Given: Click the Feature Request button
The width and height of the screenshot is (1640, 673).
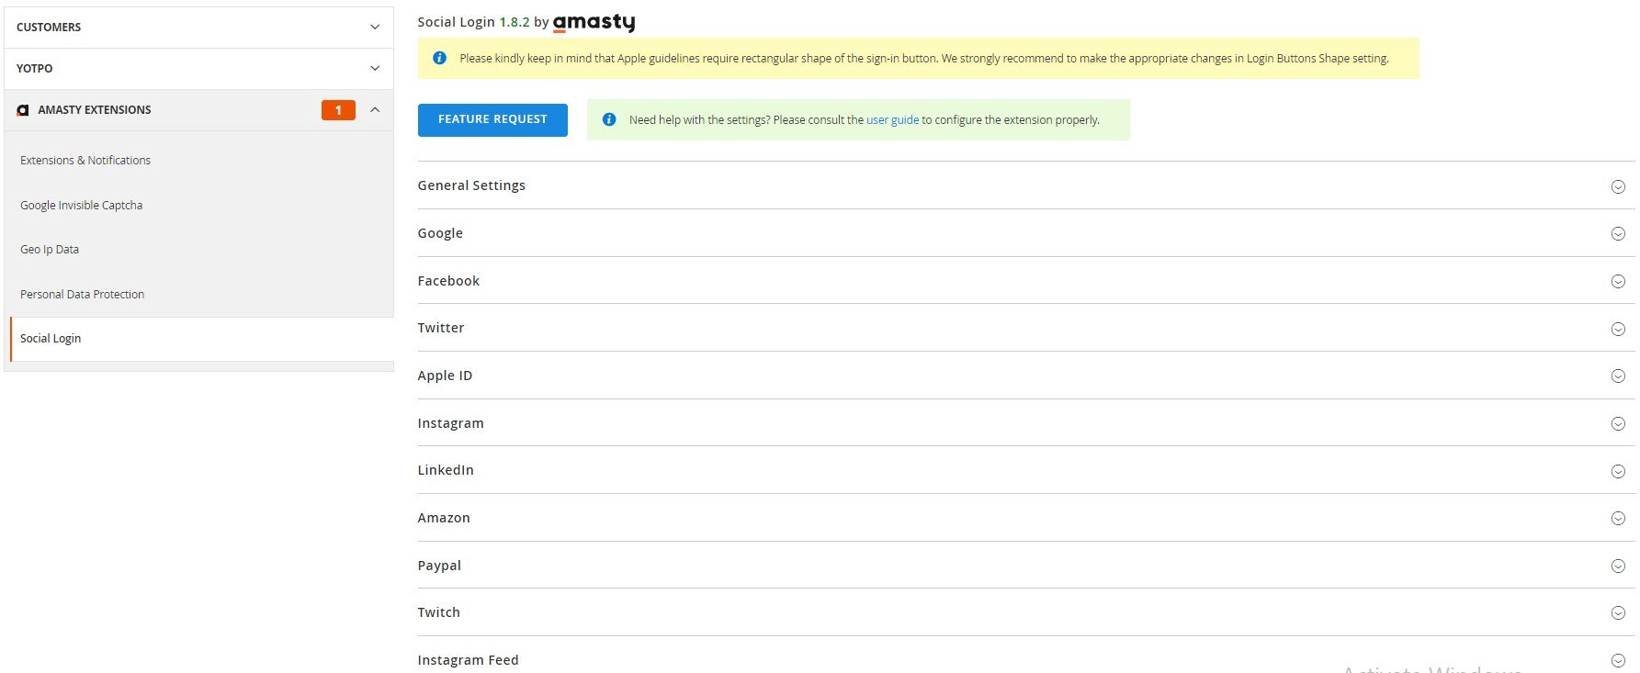Looking at the screenshot, I should 492,119.
